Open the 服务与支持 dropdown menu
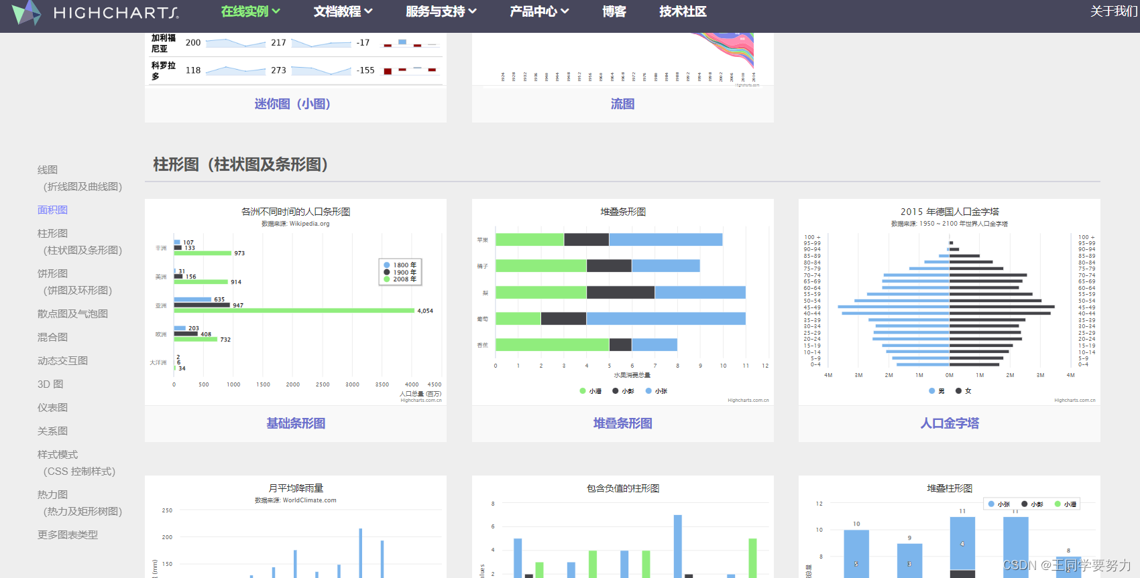The width and height of the screenshot is (1140, 578). pos(441,11)
